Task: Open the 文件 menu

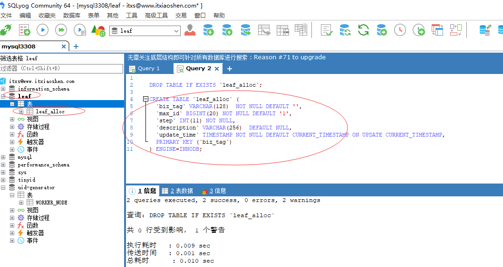Action: point(6,15)
